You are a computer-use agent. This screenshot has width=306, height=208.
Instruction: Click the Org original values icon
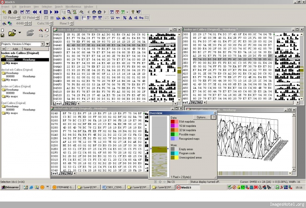(141, 18)
